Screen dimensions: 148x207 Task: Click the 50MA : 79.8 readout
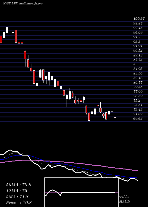coord(18,185)
